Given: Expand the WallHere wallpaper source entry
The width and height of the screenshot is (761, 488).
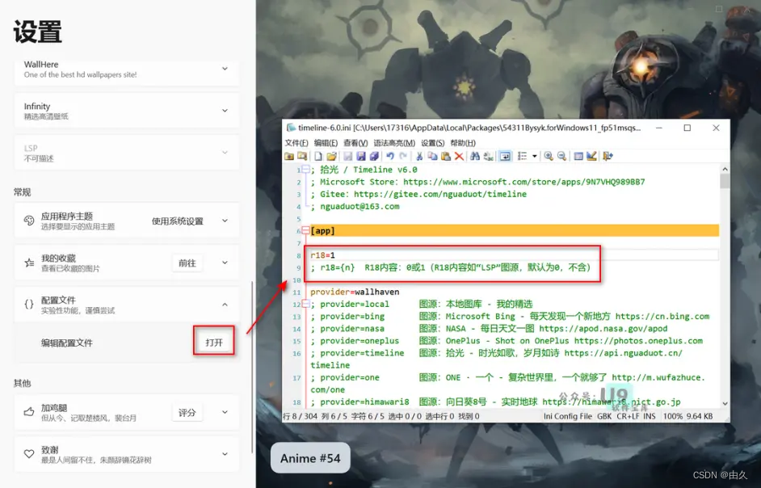Looking at the screenshot, I should pyautogui.click(x=225, y=69).
